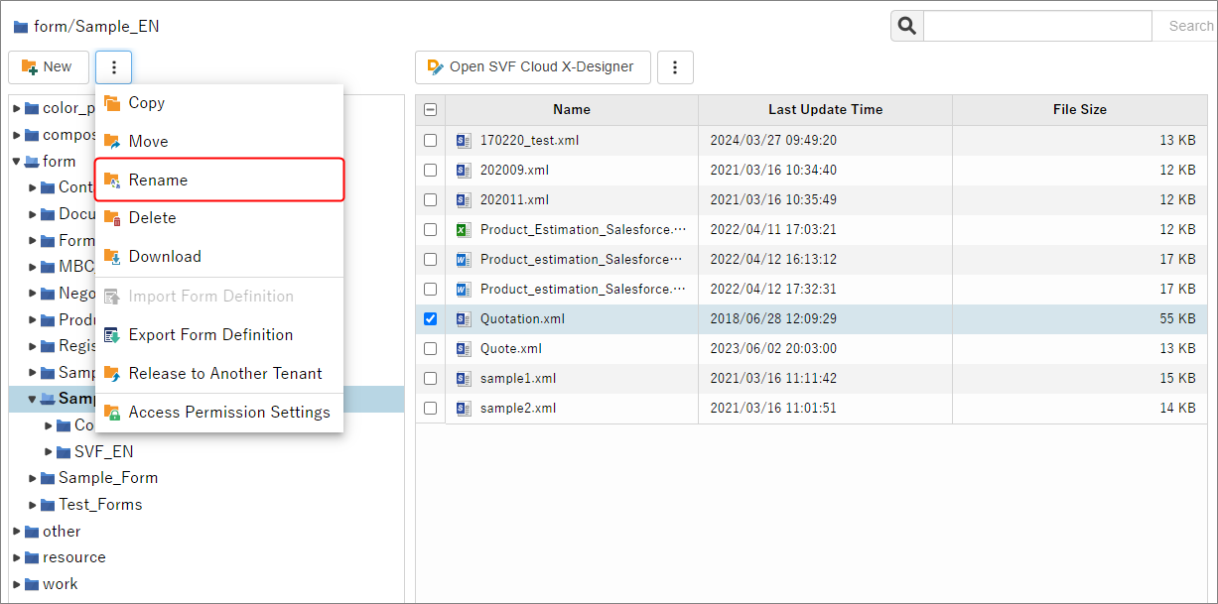Image resolution: width=1218 pixels, height=604 pixels.
Task: Click the Rename folder icon in menu
Action: (112, 180)
